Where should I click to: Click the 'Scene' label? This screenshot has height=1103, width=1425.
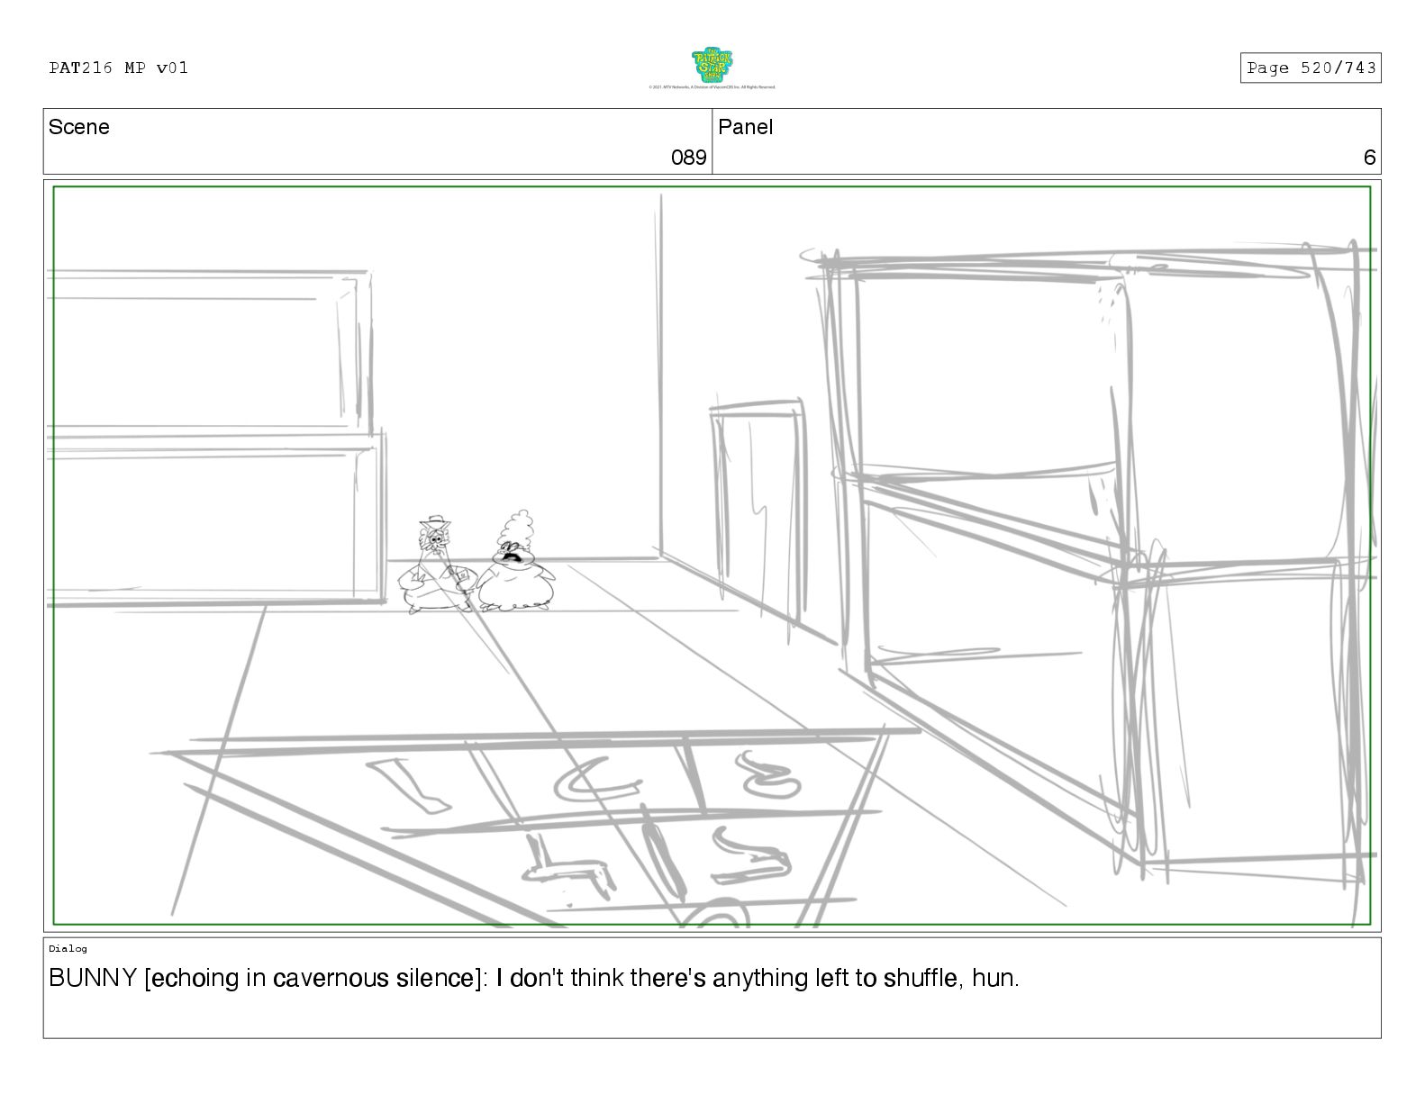[79, 127]
